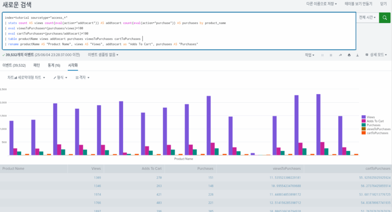Switch to 패턴 tab
The height and width of the screenshot is (212, 392).
(x=36, y=65)
